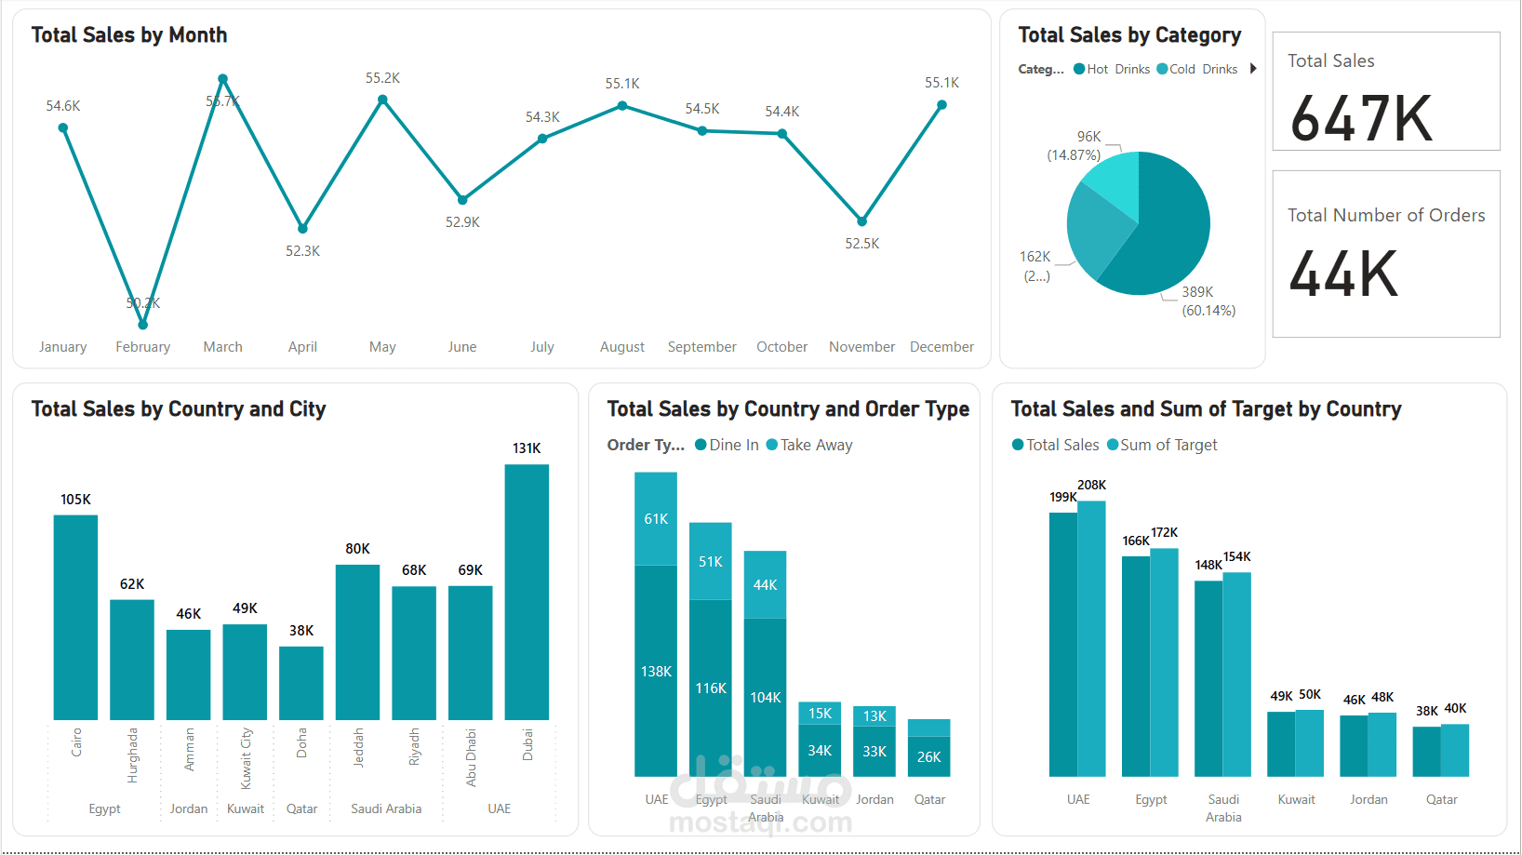Click the Cold Drinks legend marker
This screenshot has height=855, width=1522.
(1162, 69)
